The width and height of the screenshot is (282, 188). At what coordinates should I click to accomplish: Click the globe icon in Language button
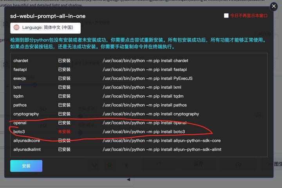click(x=16, y=27)
